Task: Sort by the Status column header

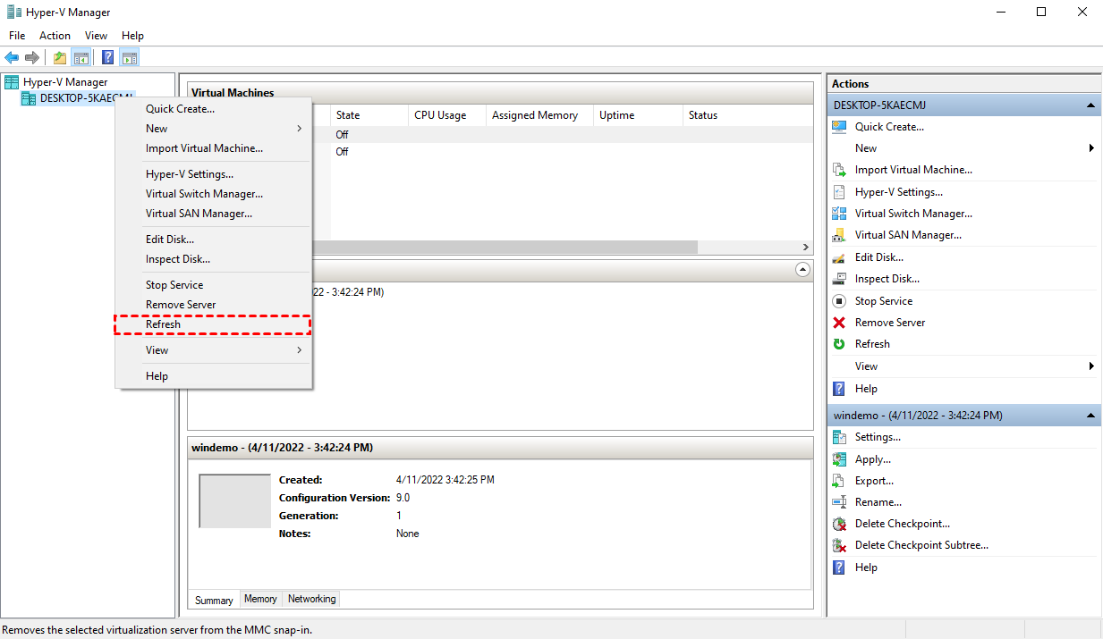Action: click(x=748, y=115)
